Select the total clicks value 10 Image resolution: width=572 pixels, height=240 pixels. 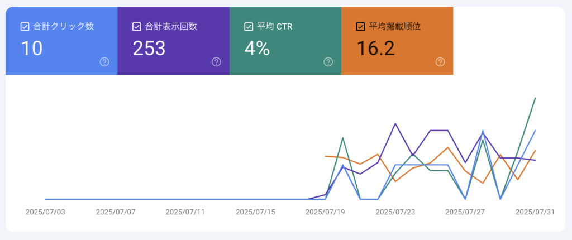32,49
